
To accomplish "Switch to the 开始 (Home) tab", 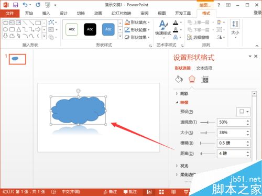I will [x=29, y=13].
